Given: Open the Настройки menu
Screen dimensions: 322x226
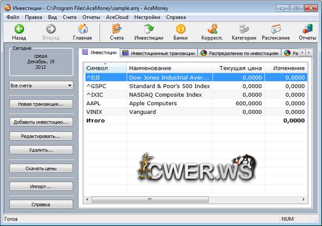Looking at the screenshot, I should (147, 17).
